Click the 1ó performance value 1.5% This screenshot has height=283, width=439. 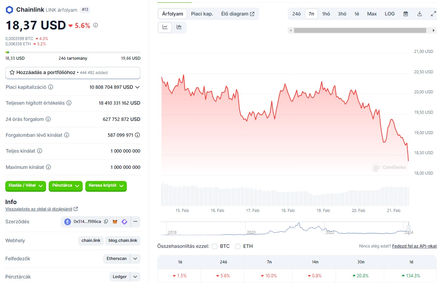point(179,276)
